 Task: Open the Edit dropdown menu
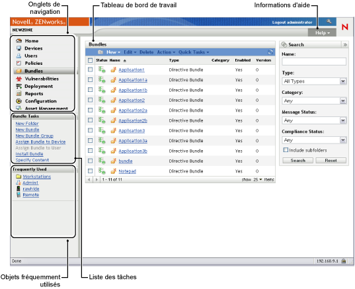tap(130, 52)
